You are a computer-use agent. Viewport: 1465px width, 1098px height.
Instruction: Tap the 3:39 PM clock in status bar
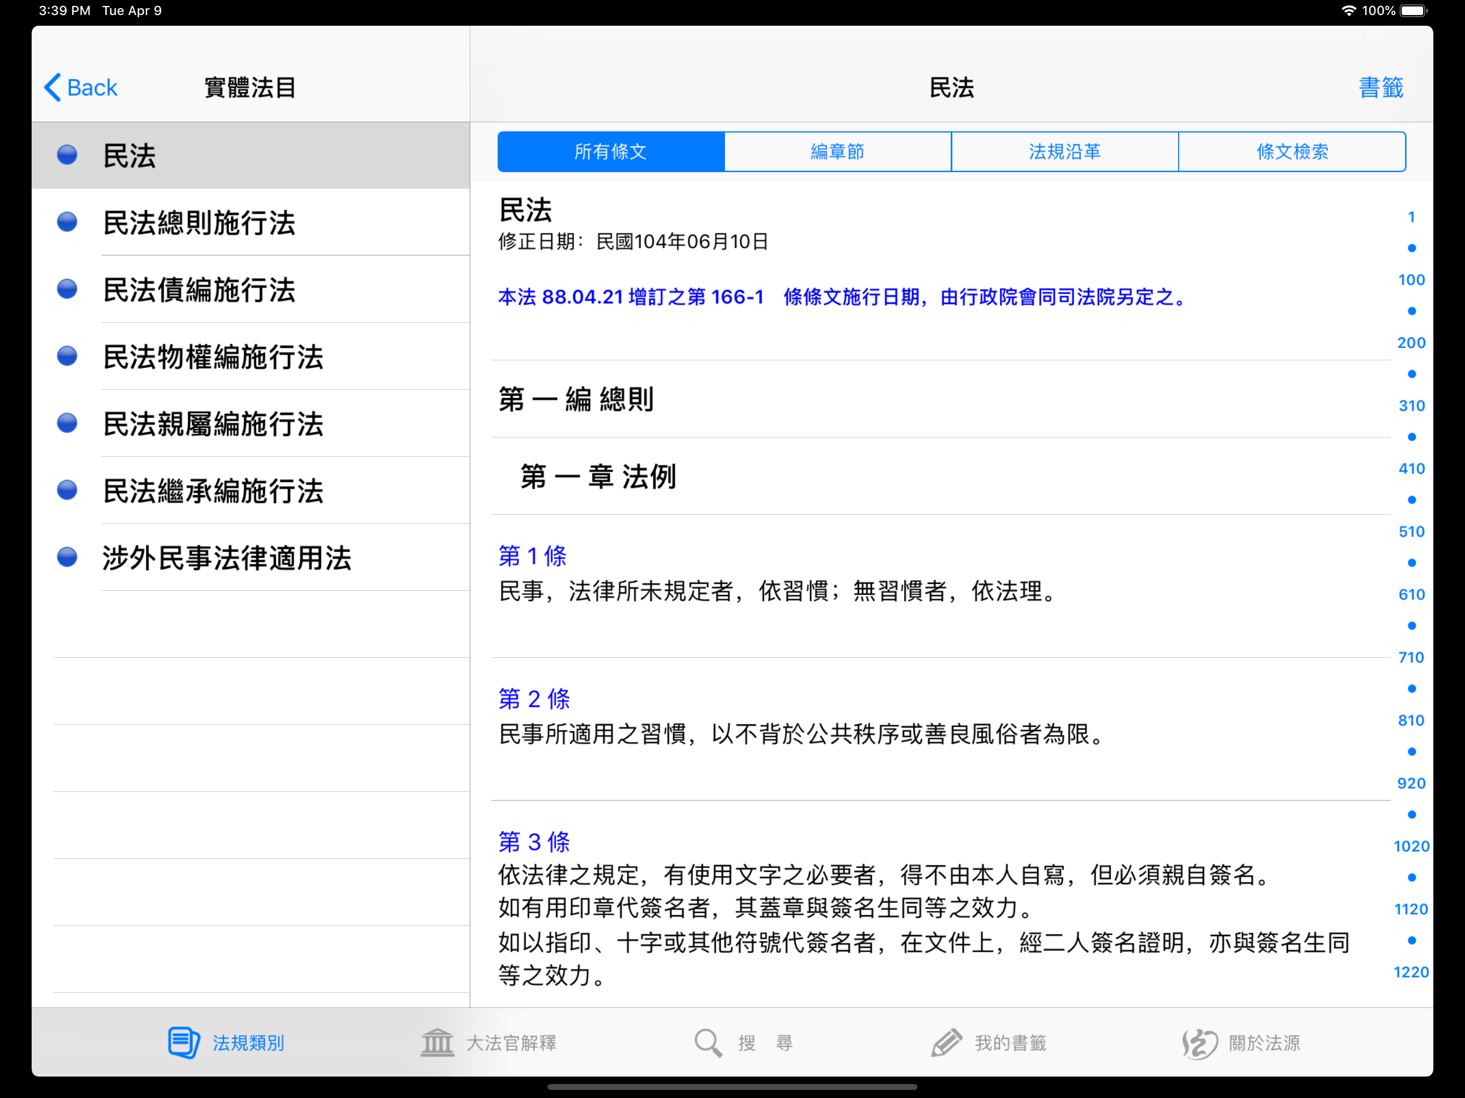[x=64, y=11]
